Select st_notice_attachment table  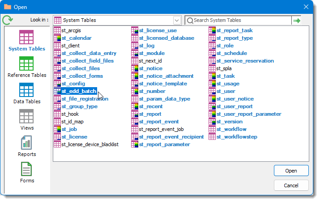point(166,76)
